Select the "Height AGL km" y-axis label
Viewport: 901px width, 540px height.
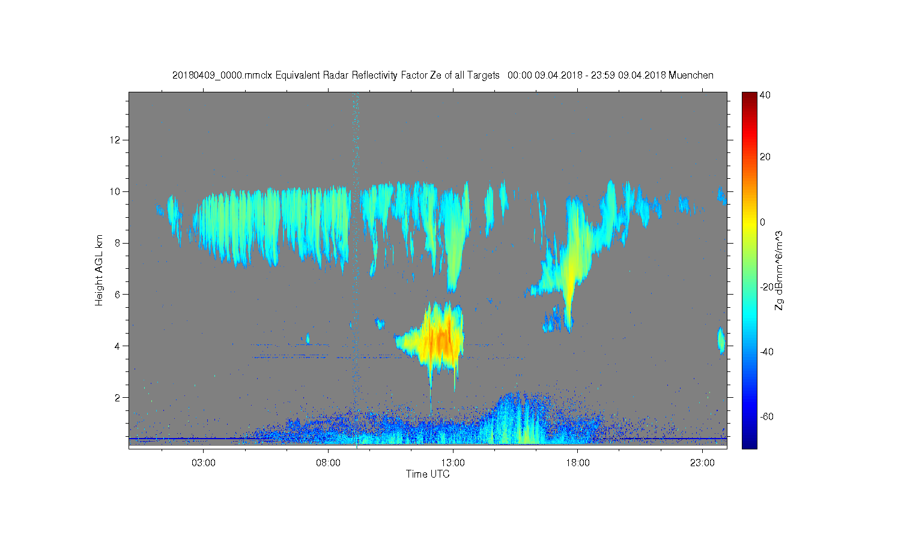(99, 270)
